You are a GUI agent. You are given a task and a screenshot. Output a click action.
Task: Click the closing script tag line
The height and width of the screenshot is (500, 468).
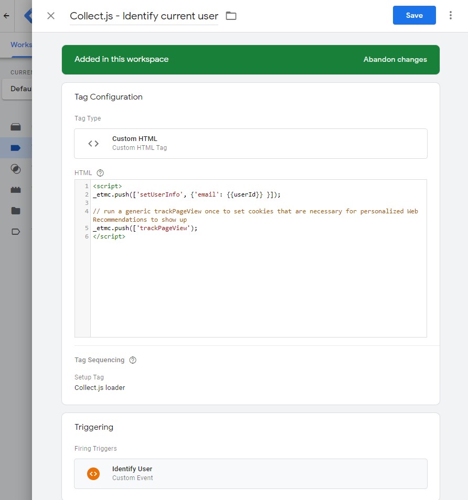[109, 236]
